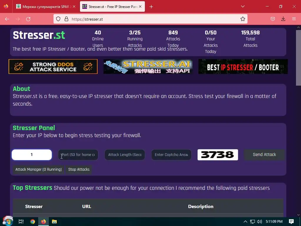Viewport: 301px width, 226px height.
Task: Launch Google Chrome from the taskbar
Action: point(33,222)
